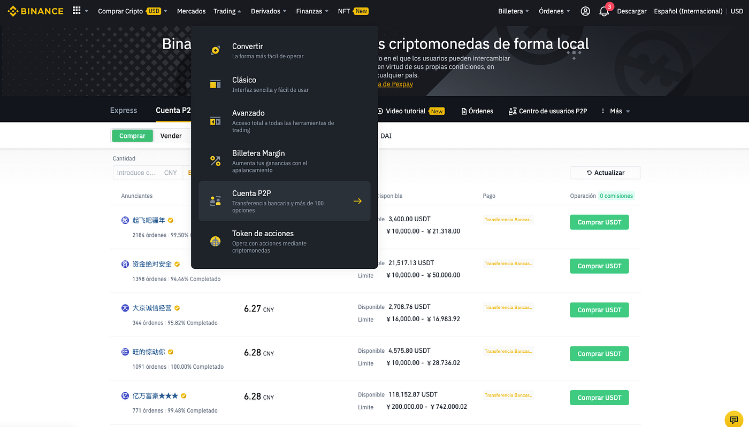
Task: Click the Centro de usuarios P2P icon
Action: click(513, 111)
